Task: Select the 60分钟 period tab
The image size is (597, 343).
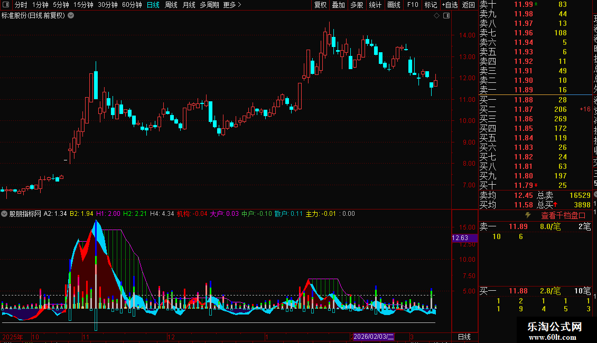Action: 132,5
